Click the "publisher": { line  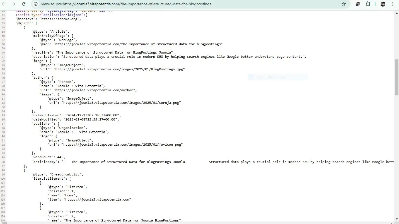45,124
